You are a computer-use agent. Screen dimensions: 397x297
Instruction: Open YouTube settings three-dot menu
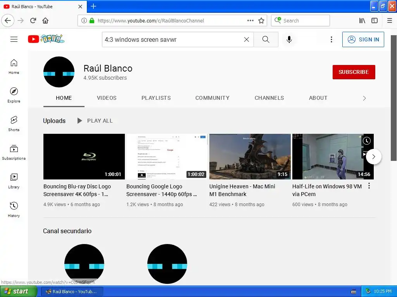pyautogui.click(x=331, y=39)
